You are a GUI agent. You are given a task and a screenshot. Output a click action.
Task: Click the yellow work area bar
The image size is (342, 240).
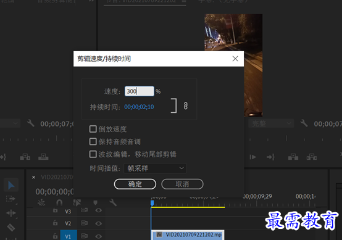pyautogui.click(x=188, y=207)
